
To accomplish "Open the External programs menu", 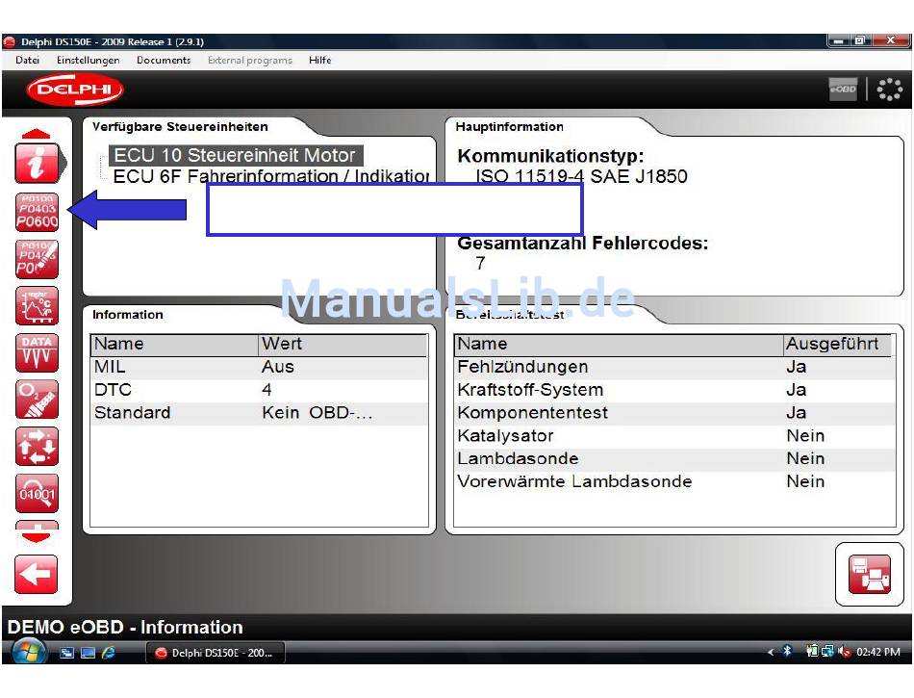I will click(250, 60).
